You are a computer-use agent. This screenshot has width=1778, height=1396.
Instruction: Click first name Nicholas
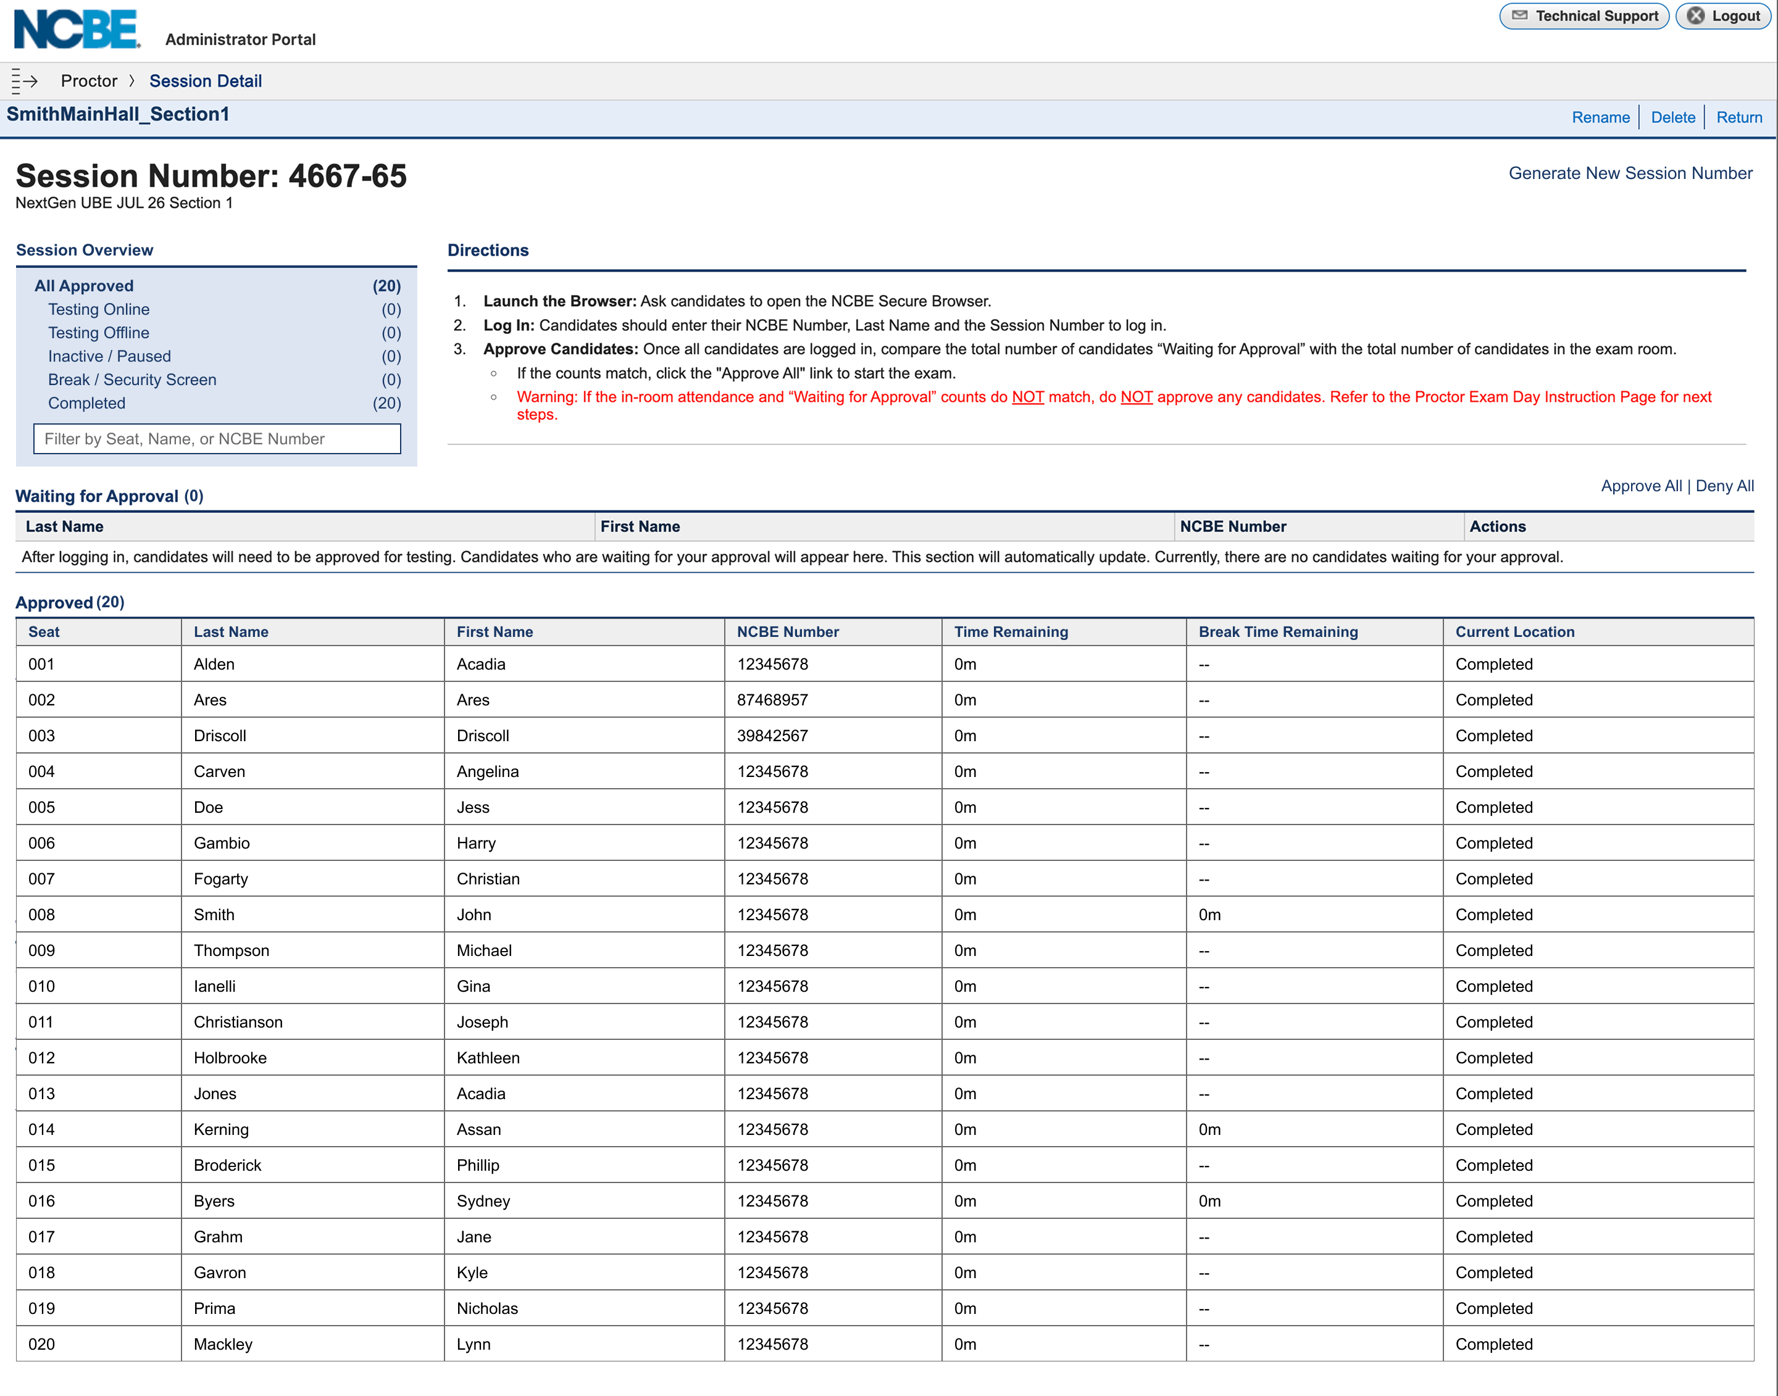pos(487,1308)
